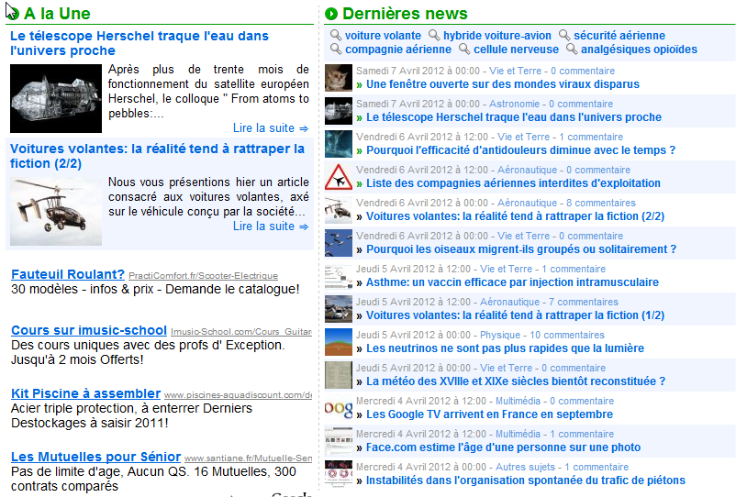The height and width of the screenshot is (497, 736).
Task: Open 'Liste des compagnies aériennes interdites d'exploitation'
Action: click(x=514, y=183)
